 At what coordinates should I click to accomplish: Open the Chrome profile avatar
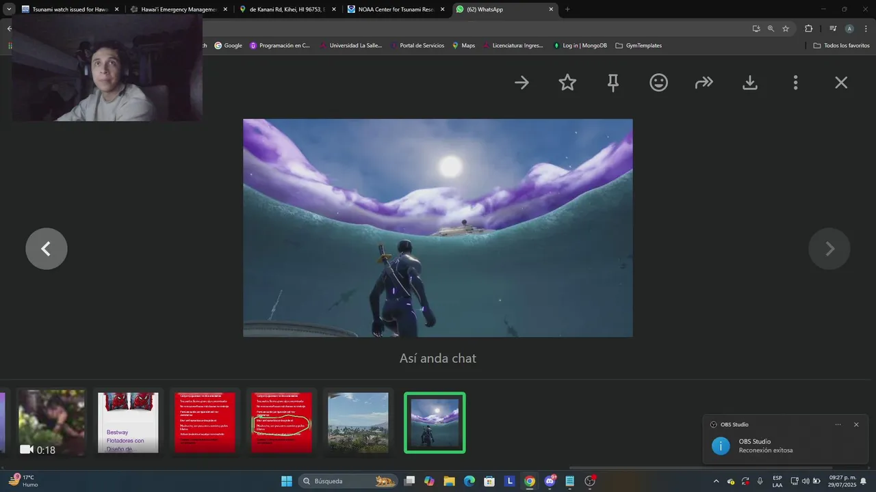click(x=849, y=29)
